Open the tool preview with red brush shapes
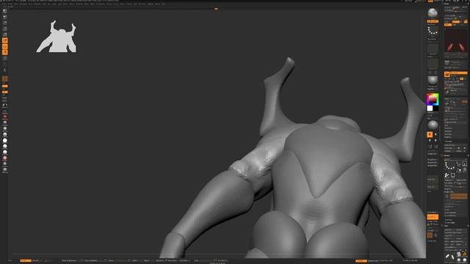Screen dimensions: 470x264 [x=455, y=40]
